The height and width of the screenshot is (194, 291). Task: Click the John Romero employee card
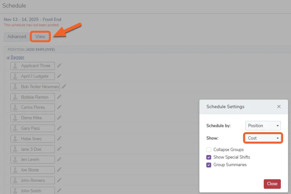pos(33,180)
